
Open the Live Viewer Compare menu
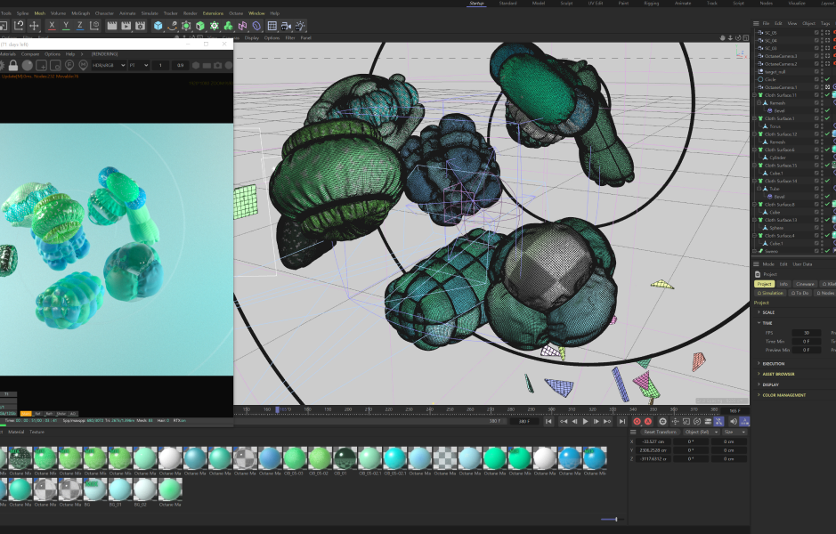pyautogui.click(x=30, y=53)
